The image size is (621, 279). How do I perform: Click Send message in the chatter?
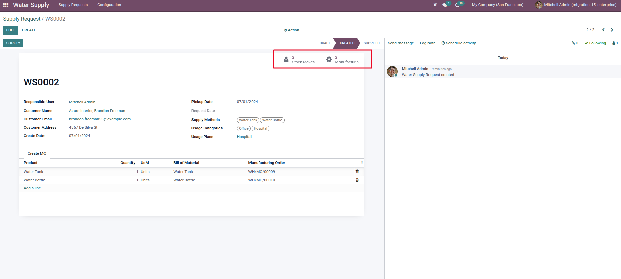click(x=401, y=43)
